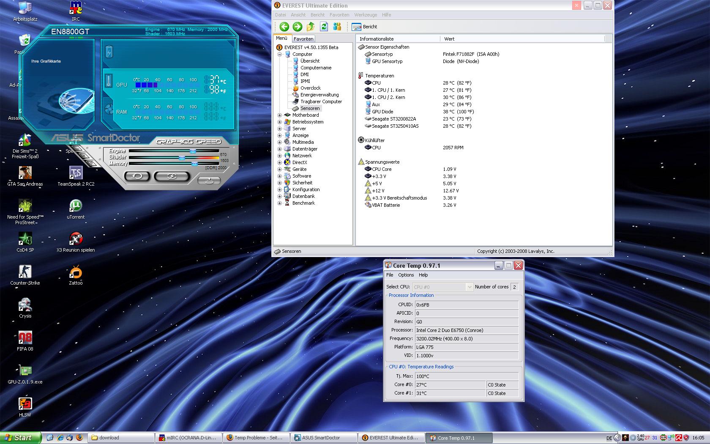The image size is (710, 444).
Task: Open the TeamSpeak 2 RC2 desktop shortcut
Action: tap(76, 176)
